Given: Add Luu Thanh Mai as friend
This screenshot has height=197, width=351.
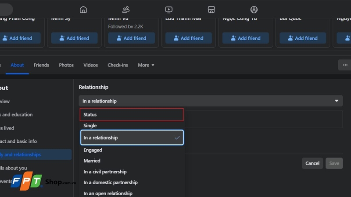Looking at the screenshot, I should [x=189, y=38].
